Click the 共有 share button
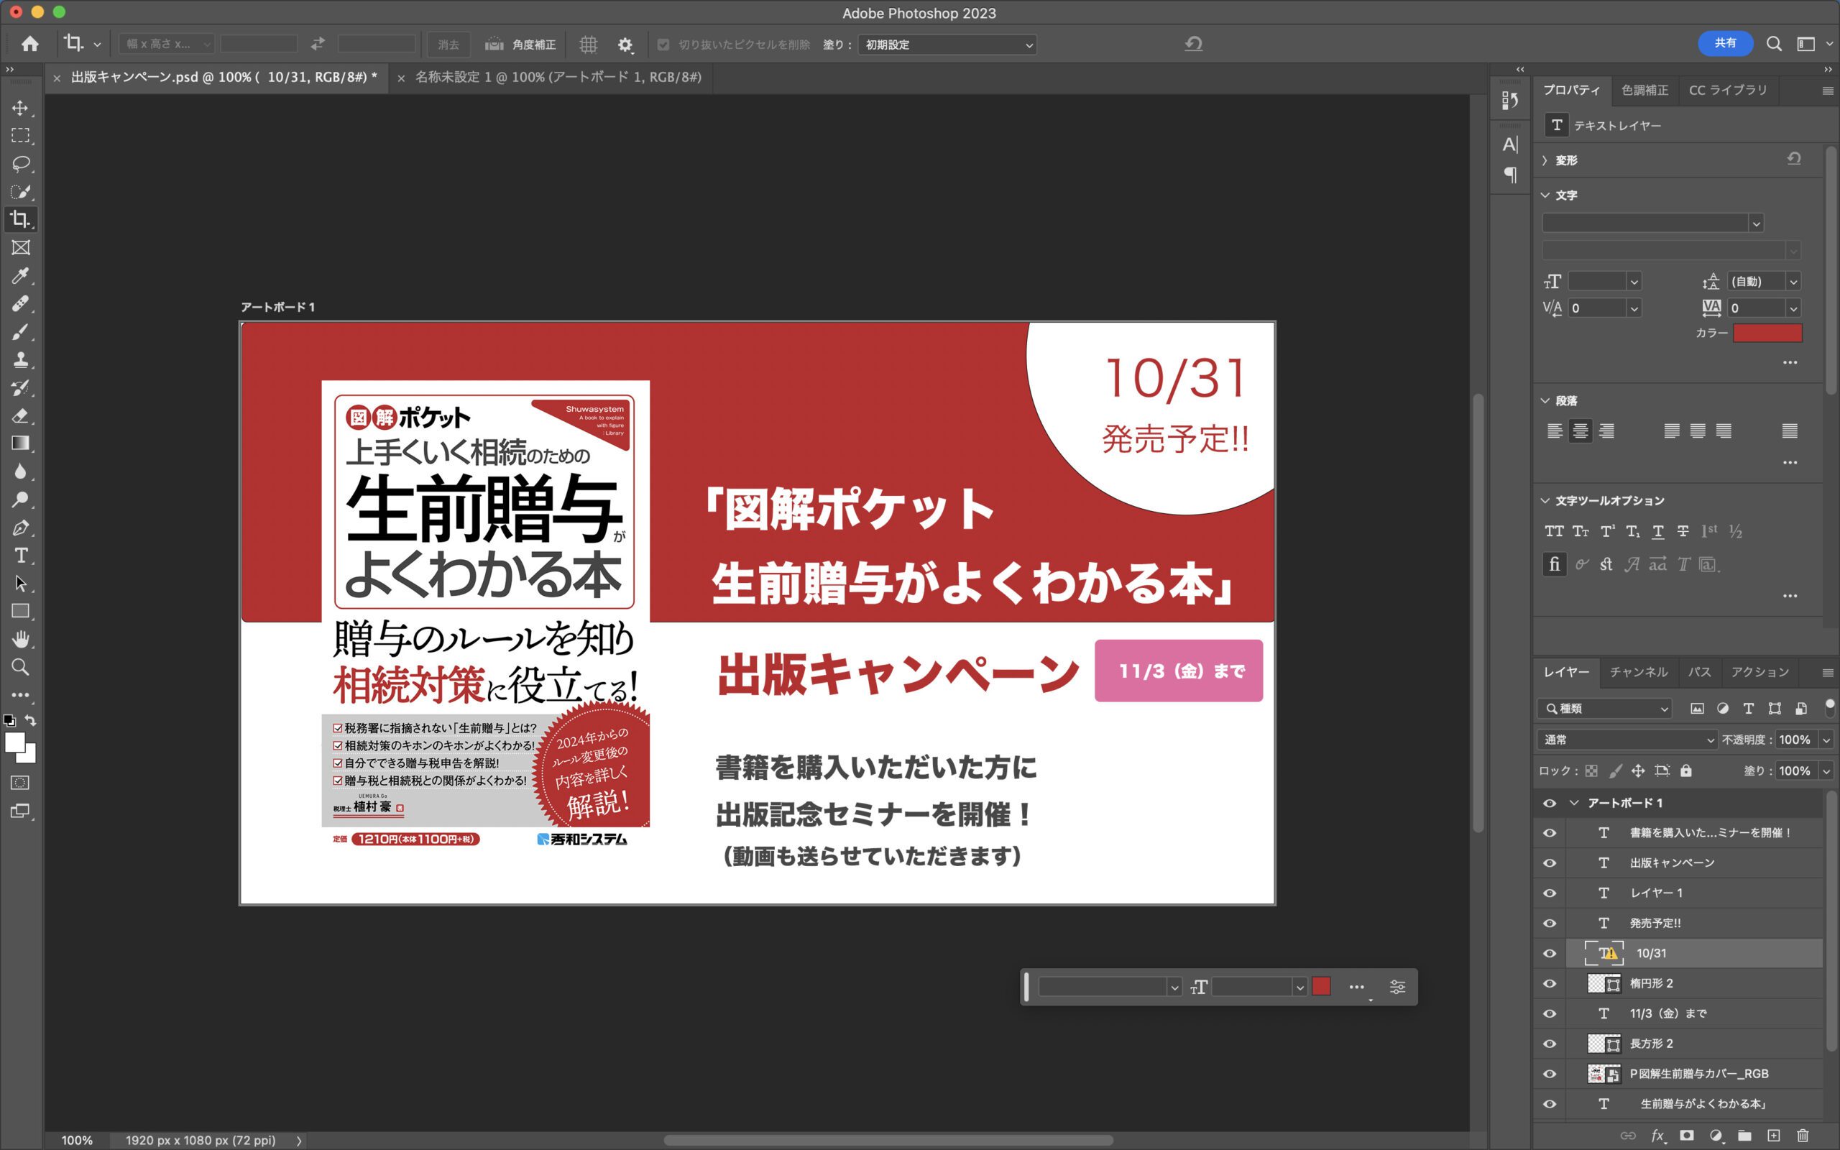This screenshot has height=1150, width=1840. [x=1725, y=43]
